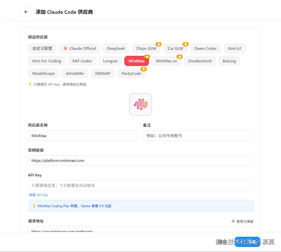
Task: Click the MiniMax waveform logo icon
Action: pyautogui.click(x=140, y=104)
